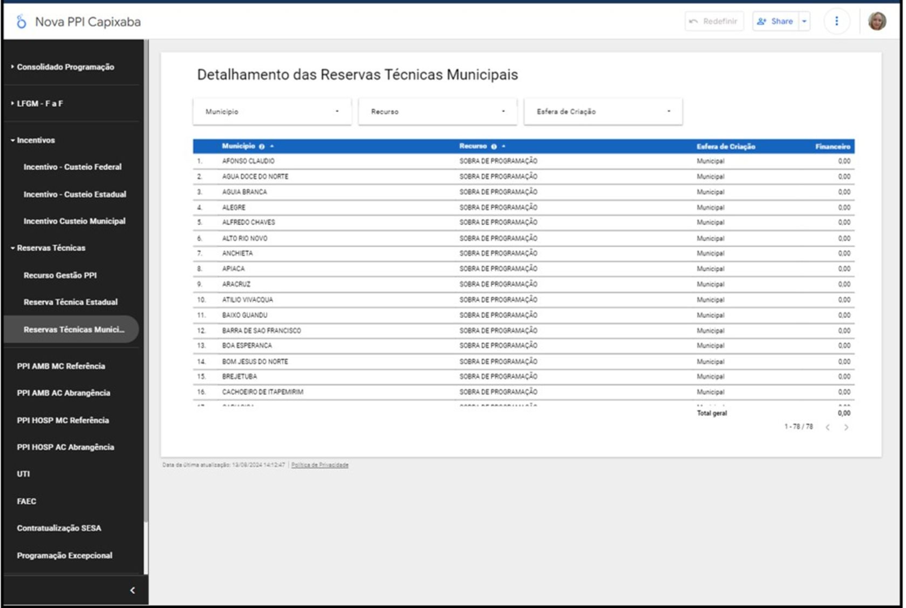
Task: Open the PPI AMB MC Referência page
Action: (61, 366)
